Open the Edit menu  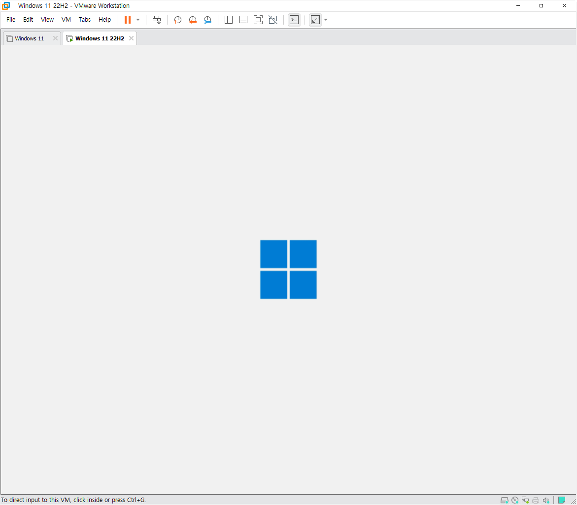28,20
